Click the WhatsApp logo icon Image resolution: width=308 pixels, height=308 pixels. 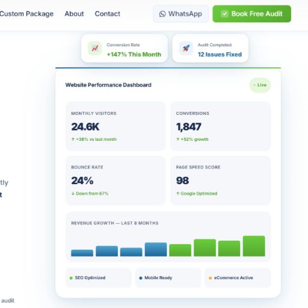162,14
